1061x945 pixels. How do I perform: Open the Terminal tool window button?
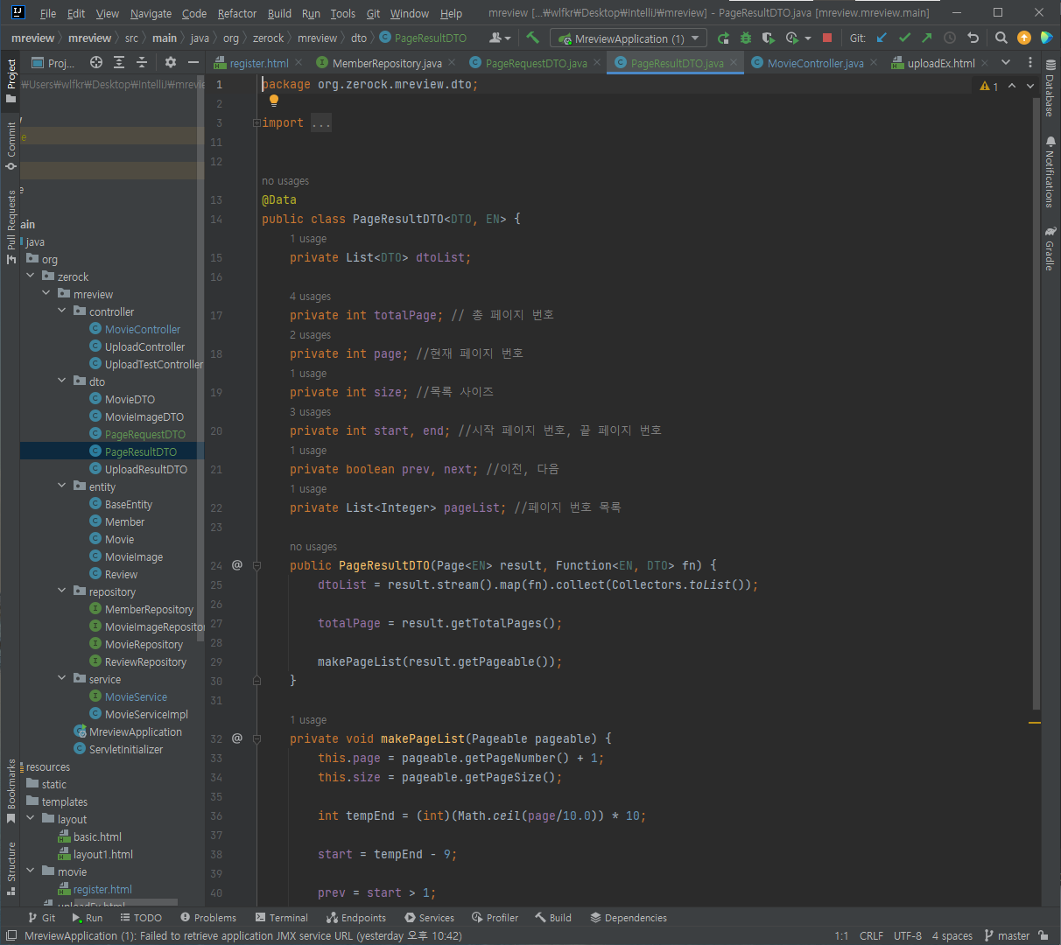click(282, 918)
